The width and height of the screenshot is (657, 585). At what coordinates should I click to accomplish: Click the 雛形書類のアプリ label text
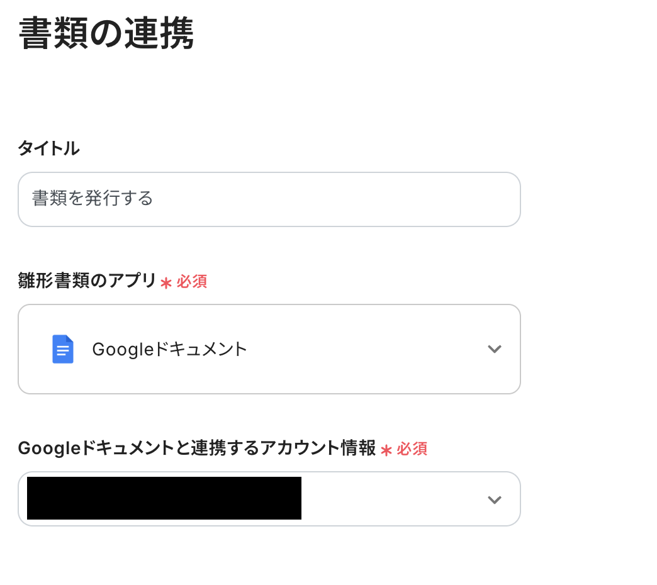click(x=87, y=281)
